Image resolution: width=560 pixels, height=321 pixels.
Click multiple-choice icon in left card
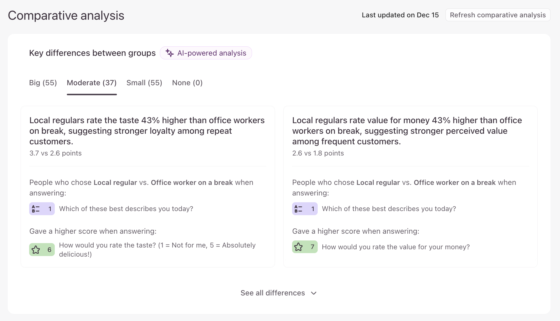click(x=36, y=209)
